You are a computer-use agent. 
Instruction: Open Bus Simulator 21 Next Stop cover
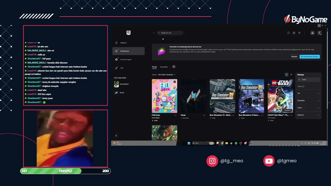[251, 96]
